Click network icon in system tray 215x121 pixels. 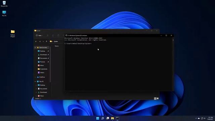point(202,118)
